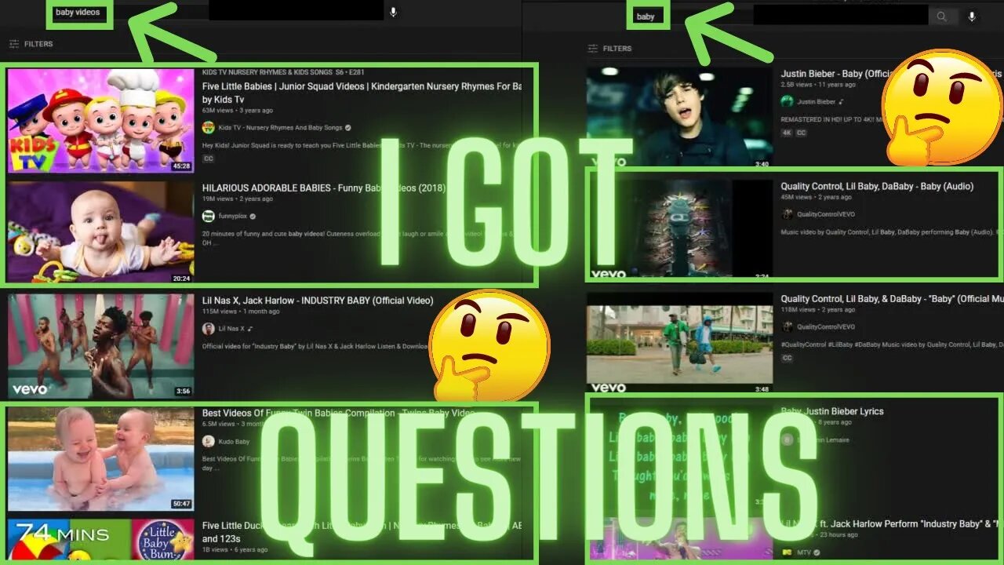Image resolution: width=1004 pixels, height=565 pixels.
Task: Open title 'Quality Control, Lil Baby, & DaBaby - "Baby"'
Action: click(891, 299)
